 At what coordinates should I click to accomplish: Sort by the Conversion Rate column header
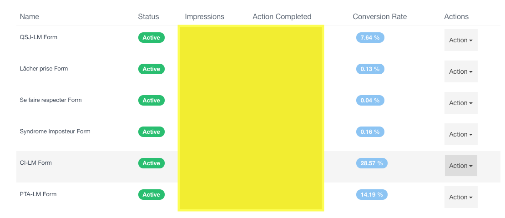tap(380, 16)
